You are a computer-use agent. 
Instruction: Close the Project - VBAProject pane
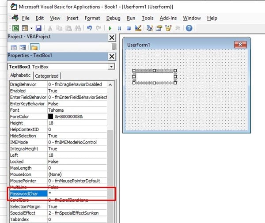coord(112,38)
